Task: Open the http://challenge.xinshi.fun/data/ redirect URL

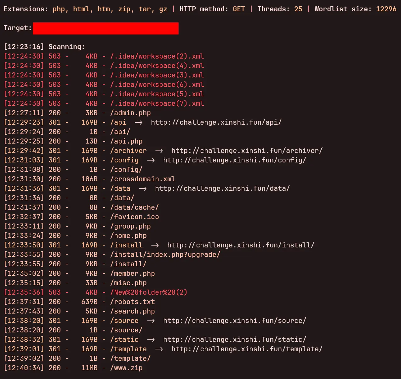Action: coord(222,189)
